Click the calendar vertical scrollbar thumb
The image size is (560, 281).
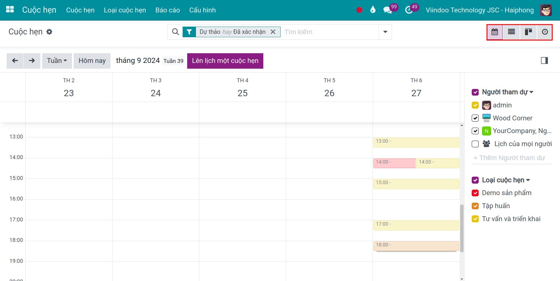462,228
